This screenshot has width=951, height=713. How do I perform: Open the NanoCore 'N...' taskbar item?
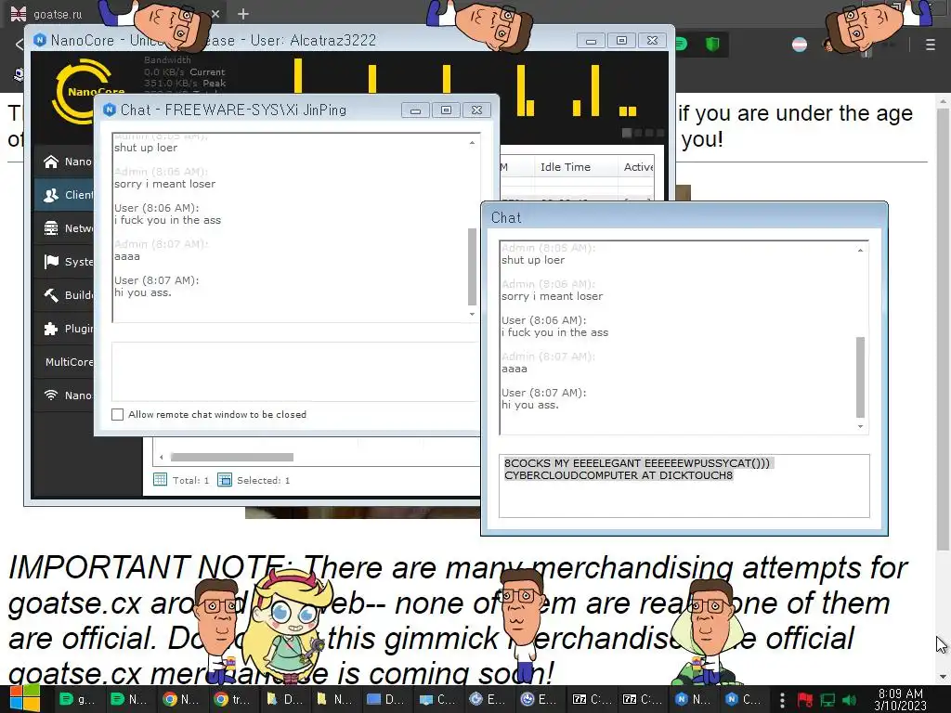[692, 699]
